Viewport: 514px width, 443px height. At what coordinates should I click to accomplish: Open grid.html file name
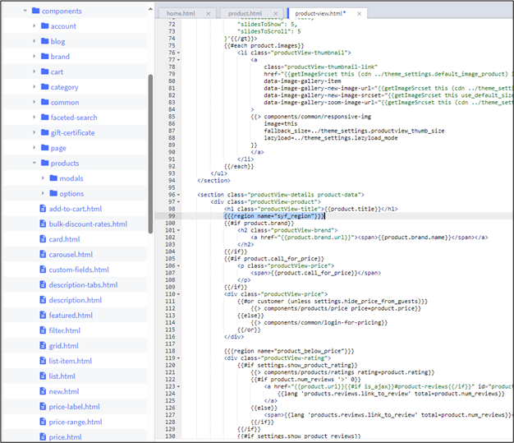(x=63, y=346)
